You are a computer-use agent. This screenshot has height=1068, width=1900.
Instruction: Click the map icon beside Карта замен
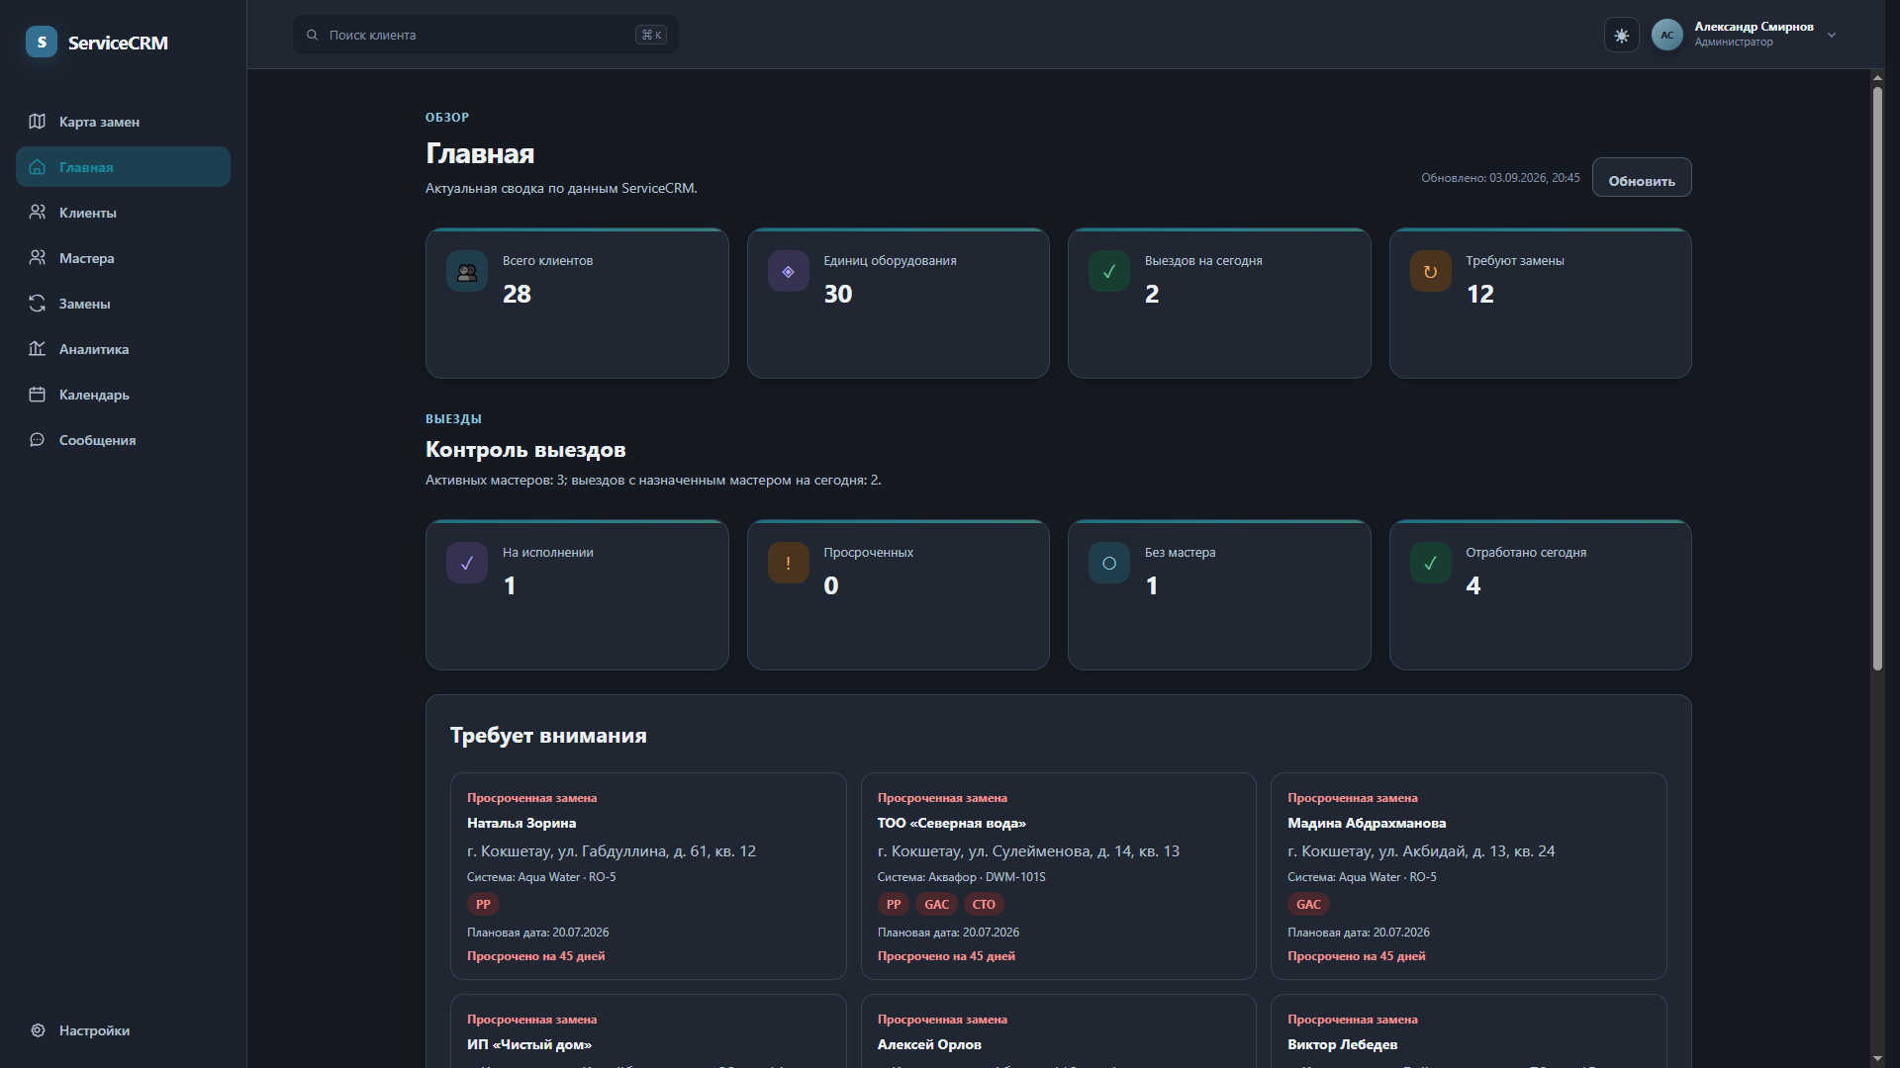(38, 122)
